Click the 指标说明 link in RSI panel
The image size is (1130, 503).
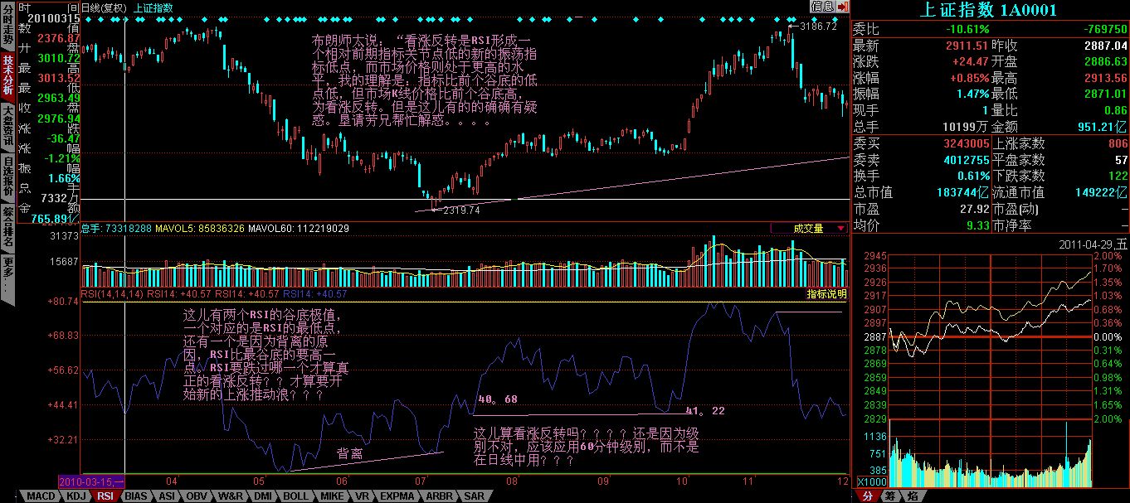(826, 294)
